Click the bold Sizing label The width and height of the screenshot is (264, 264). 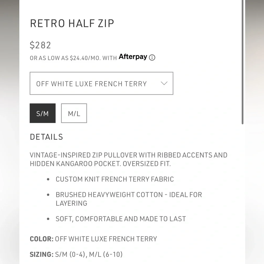(x=41, y=254)
